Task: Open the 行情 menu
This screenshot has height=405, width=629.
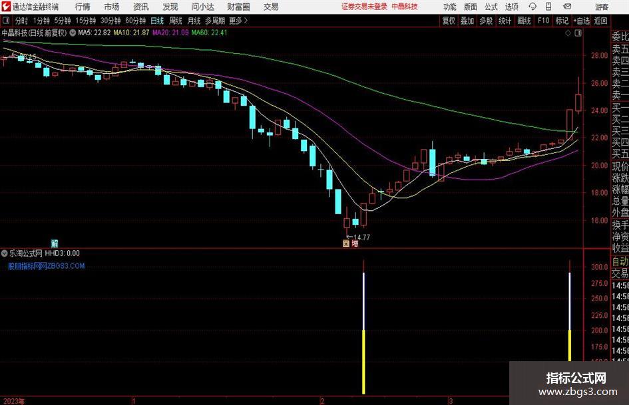Action: point(83,7)
